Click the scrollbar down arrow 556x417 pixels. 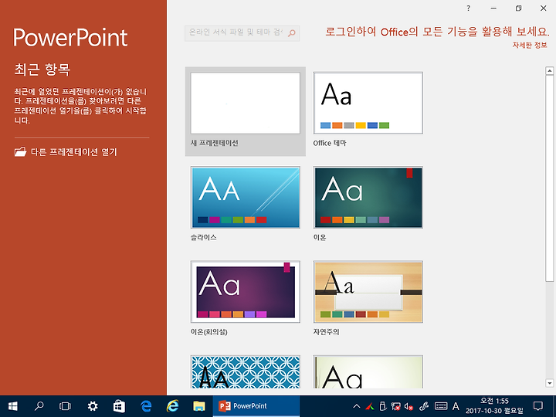(550, 383)
